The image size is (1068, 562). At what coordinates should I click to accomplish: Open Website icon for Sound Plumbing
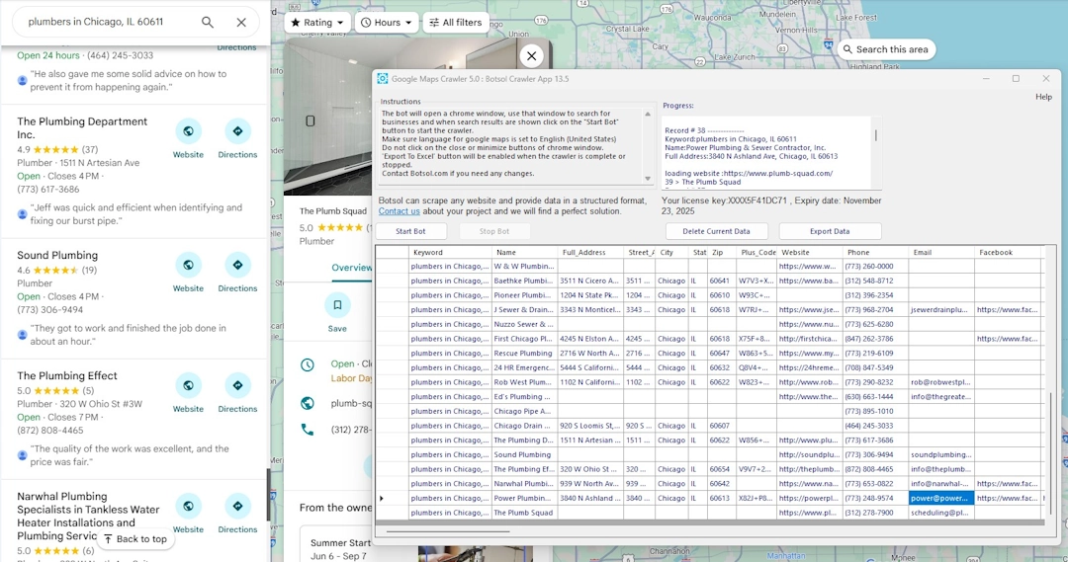188,266
